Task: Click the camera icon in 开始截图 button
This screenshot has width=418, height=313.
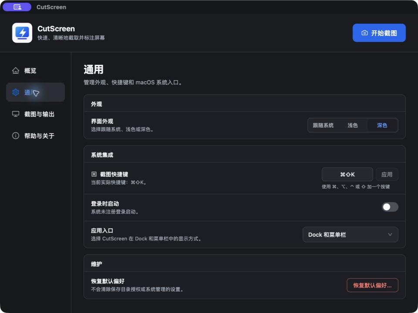Action: coord(364,33)
